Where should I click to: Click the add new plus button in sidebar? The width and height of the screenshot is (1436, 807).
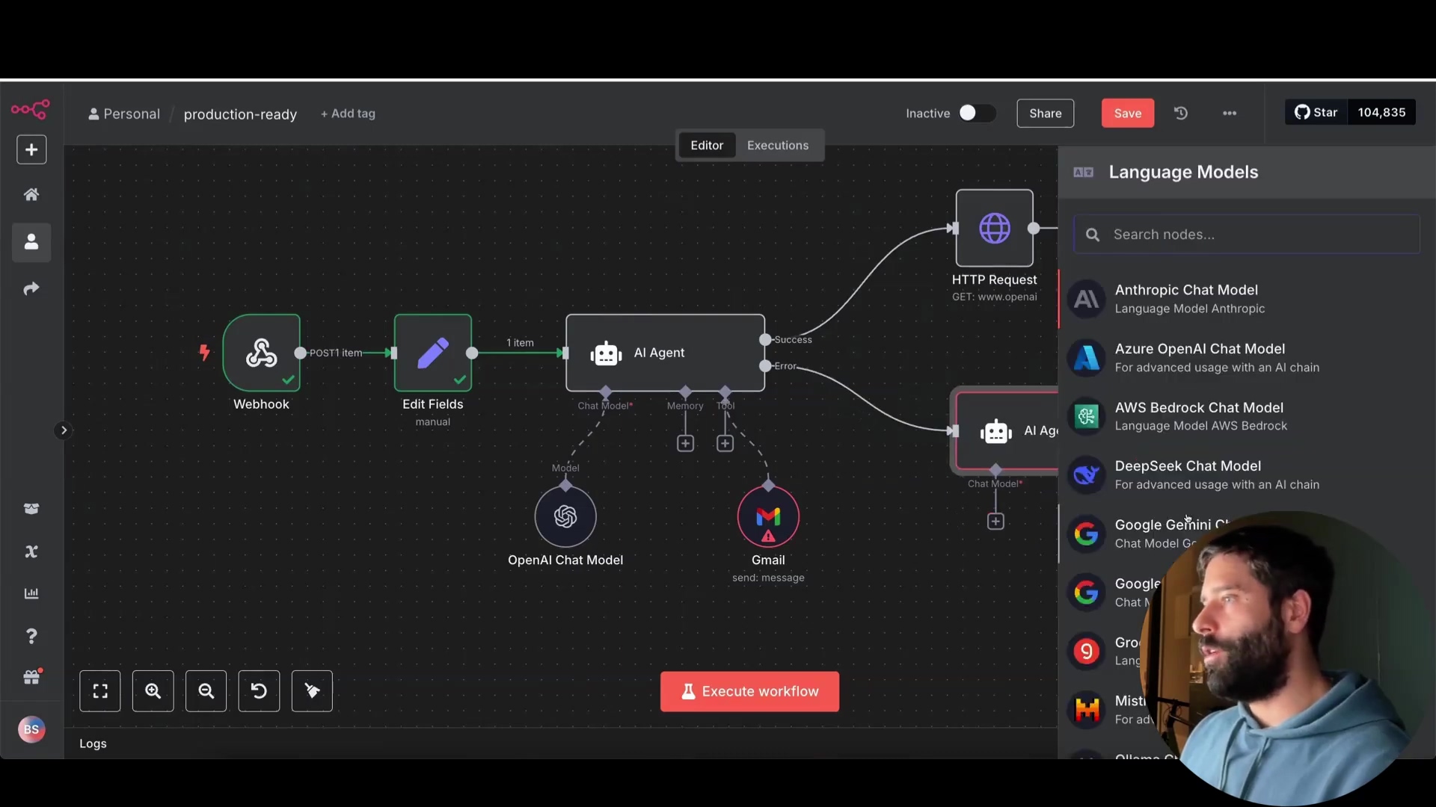point(31,149)
